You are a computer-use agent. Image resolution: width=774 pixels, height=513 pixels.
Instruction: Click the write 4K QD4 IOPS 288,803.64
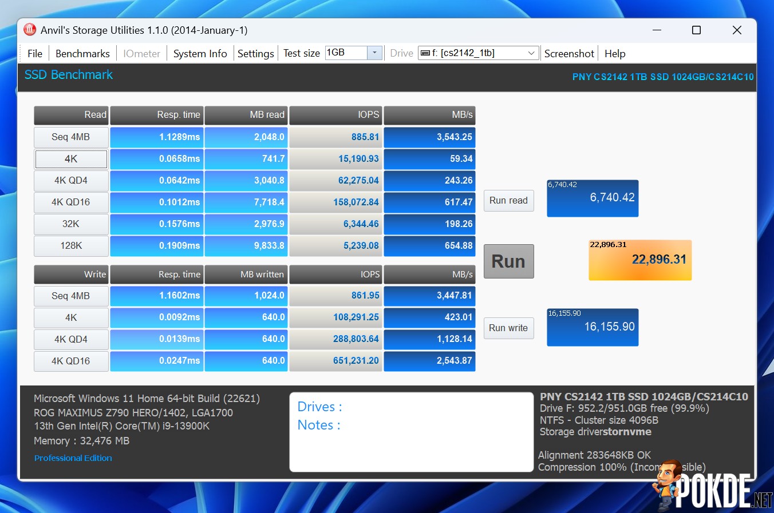point(335,340)
